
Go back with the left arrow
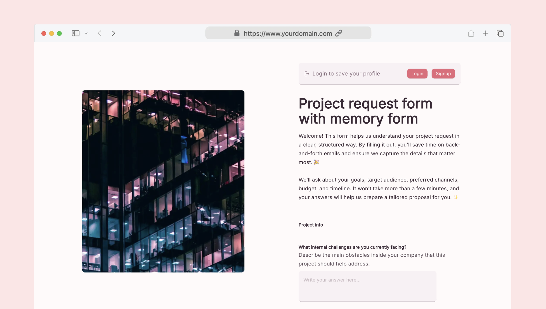[x=100, y=33]
